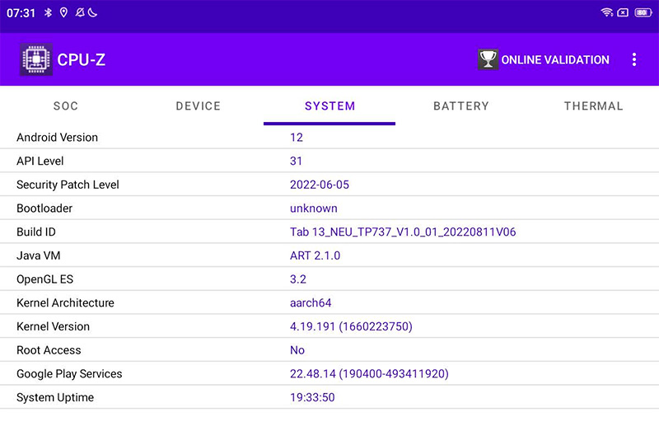The width and height of the screenshot is (659, 431).
Task: Tap the 07:31 status bar clock
Action: point(21,12)
